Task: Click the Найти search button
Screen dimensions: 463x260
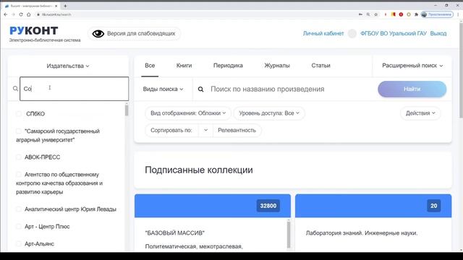Action: pyautogui.click(x=412, y=89)
